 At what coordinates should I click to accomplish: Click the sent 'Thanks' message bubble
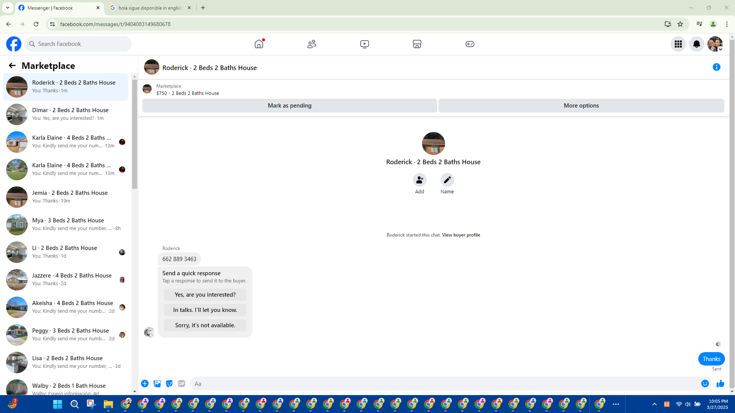(712, 359)
